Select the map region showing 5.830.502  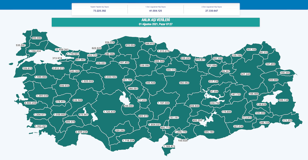[x=111, y=77]
